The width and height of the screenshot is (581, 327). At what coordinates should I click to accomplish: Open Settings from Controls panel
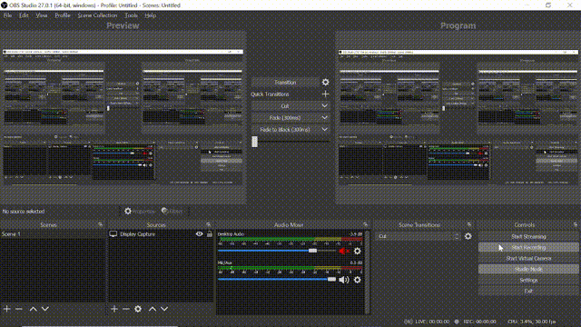click(528, 281)
